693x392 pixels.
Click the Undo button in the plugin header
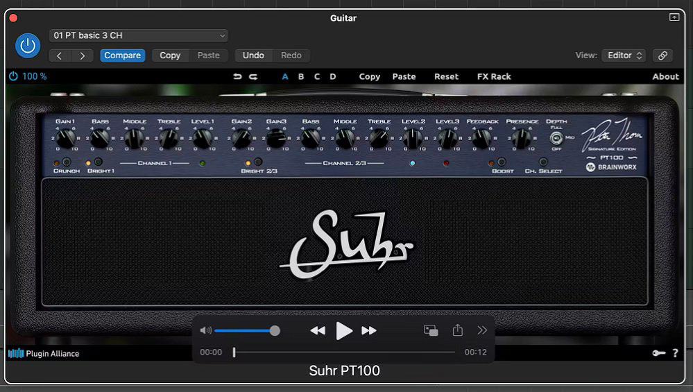[253, 56]
